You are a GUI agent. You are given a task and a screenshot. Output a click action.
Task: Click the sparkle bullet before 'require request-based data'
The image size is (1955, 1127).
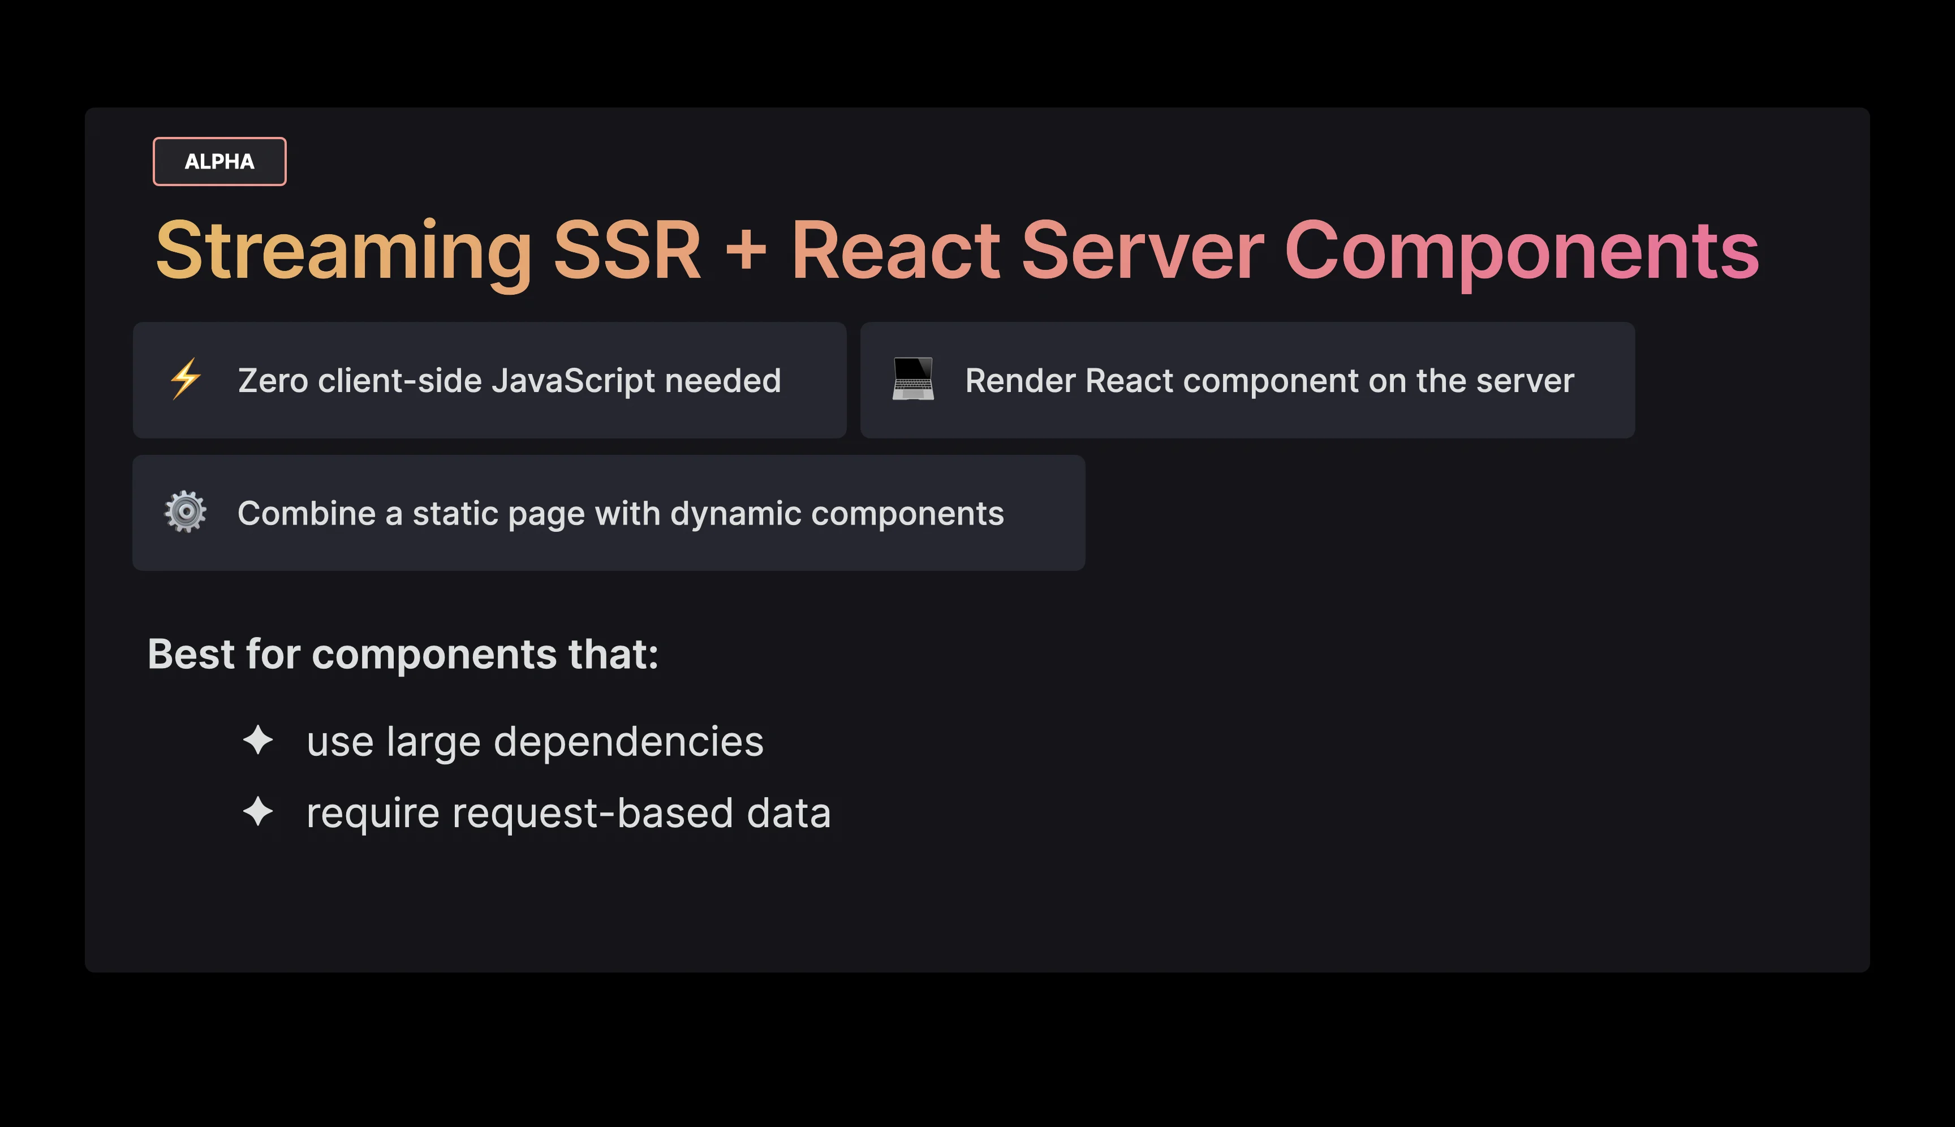tap(258, 812)
